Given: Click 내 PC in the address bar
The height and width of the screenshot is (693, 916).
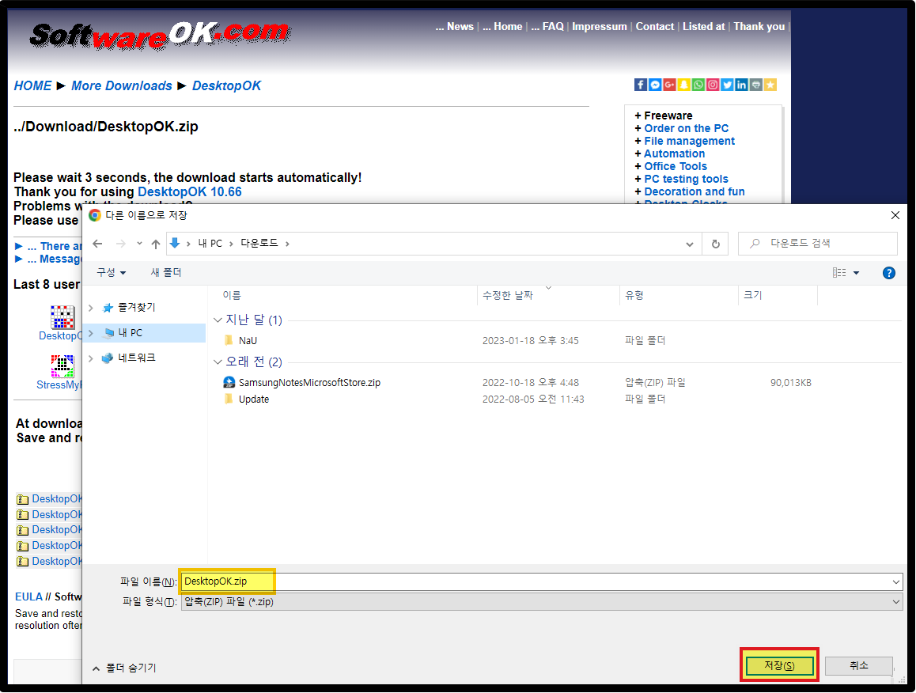Looking at the screenshot, I should pyautogui.click(x=210, y=244).
